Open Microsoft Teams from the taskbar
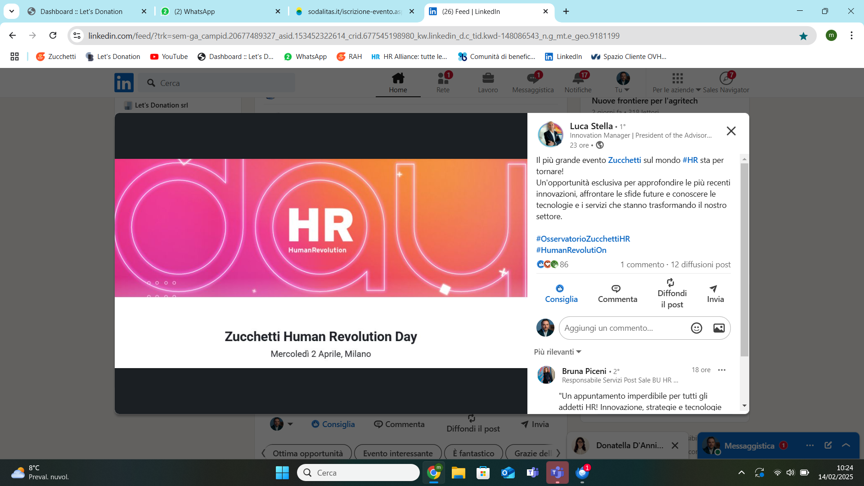Image resolution: width=864 pixels, height=486 pixels. pyautogui.click(x=557, y=472)
